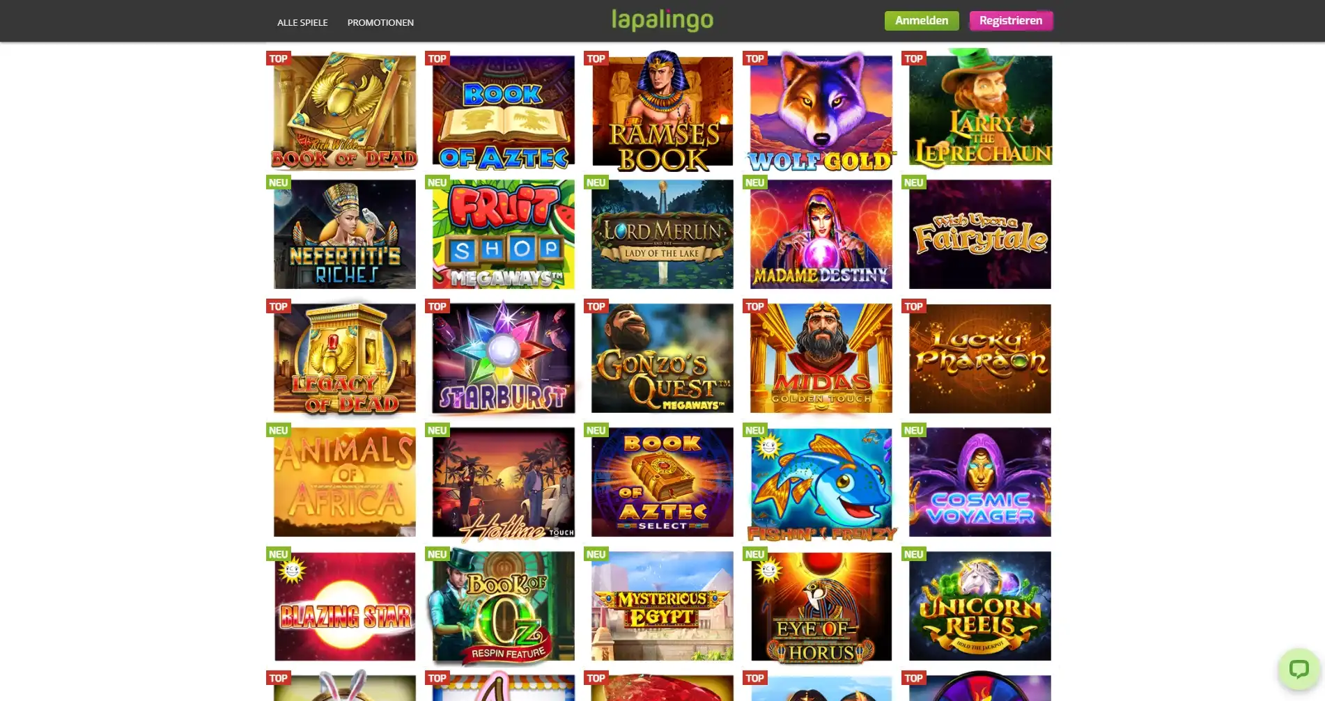Open the Unicorn Reels game
The height and width of the screenshot is (701, 1325).
[x=980, y=606]
